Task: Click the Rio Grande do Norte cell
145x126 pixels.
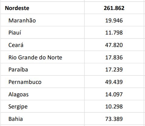Action: tap(42, 57)
